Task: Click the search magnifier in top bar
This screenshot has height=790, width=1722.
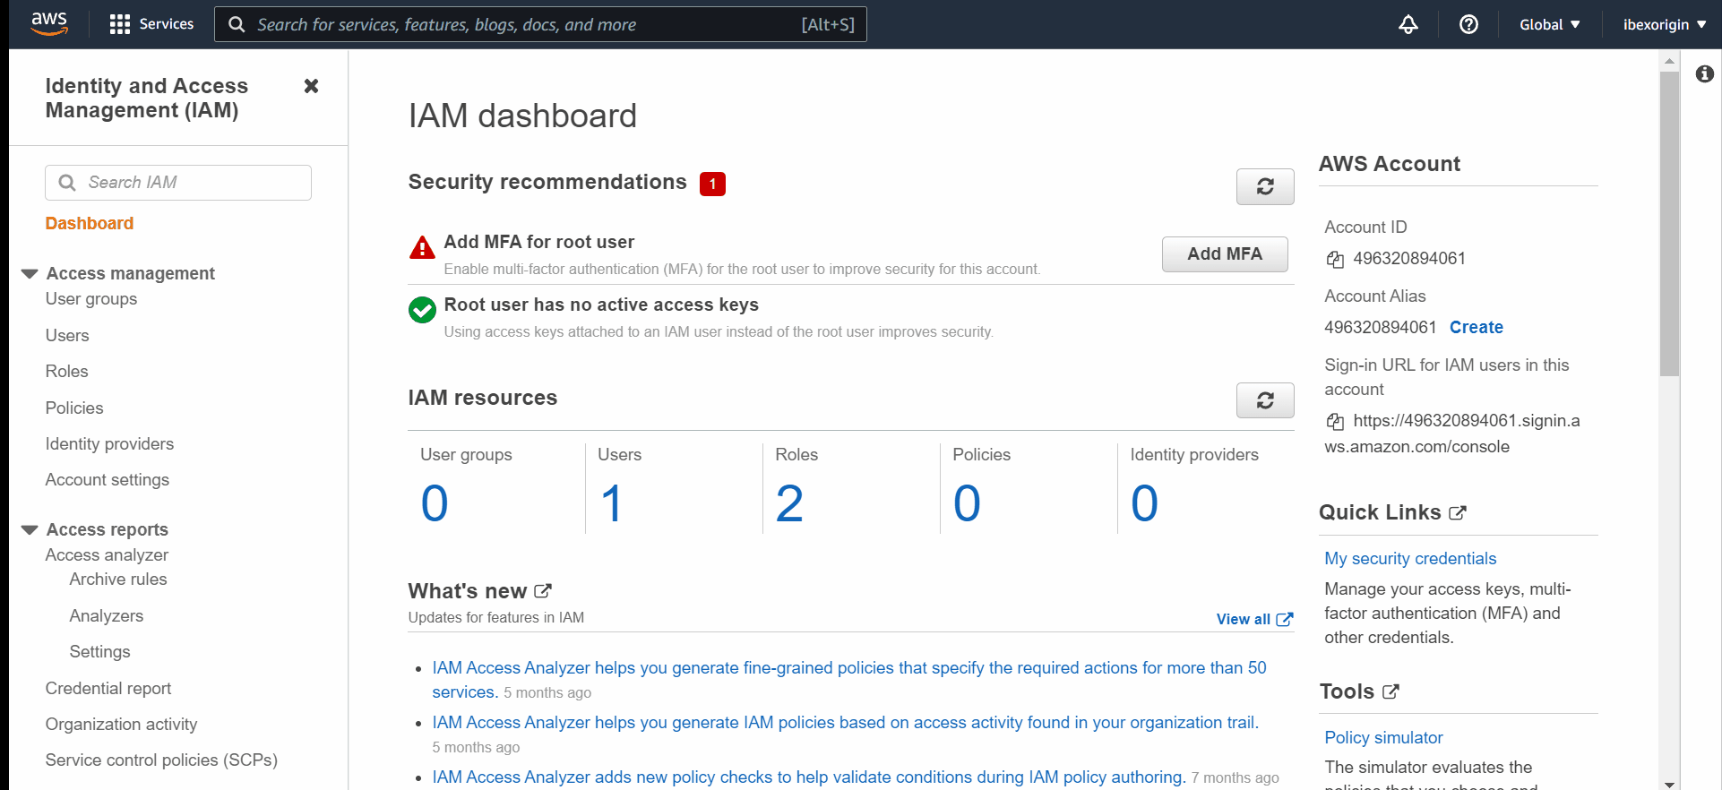Action: pyautogui.click(x=237, y=24)
